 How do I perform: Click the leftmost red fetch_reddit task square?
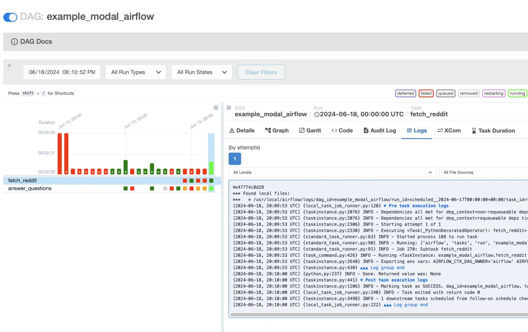click(x=185, y=181)
